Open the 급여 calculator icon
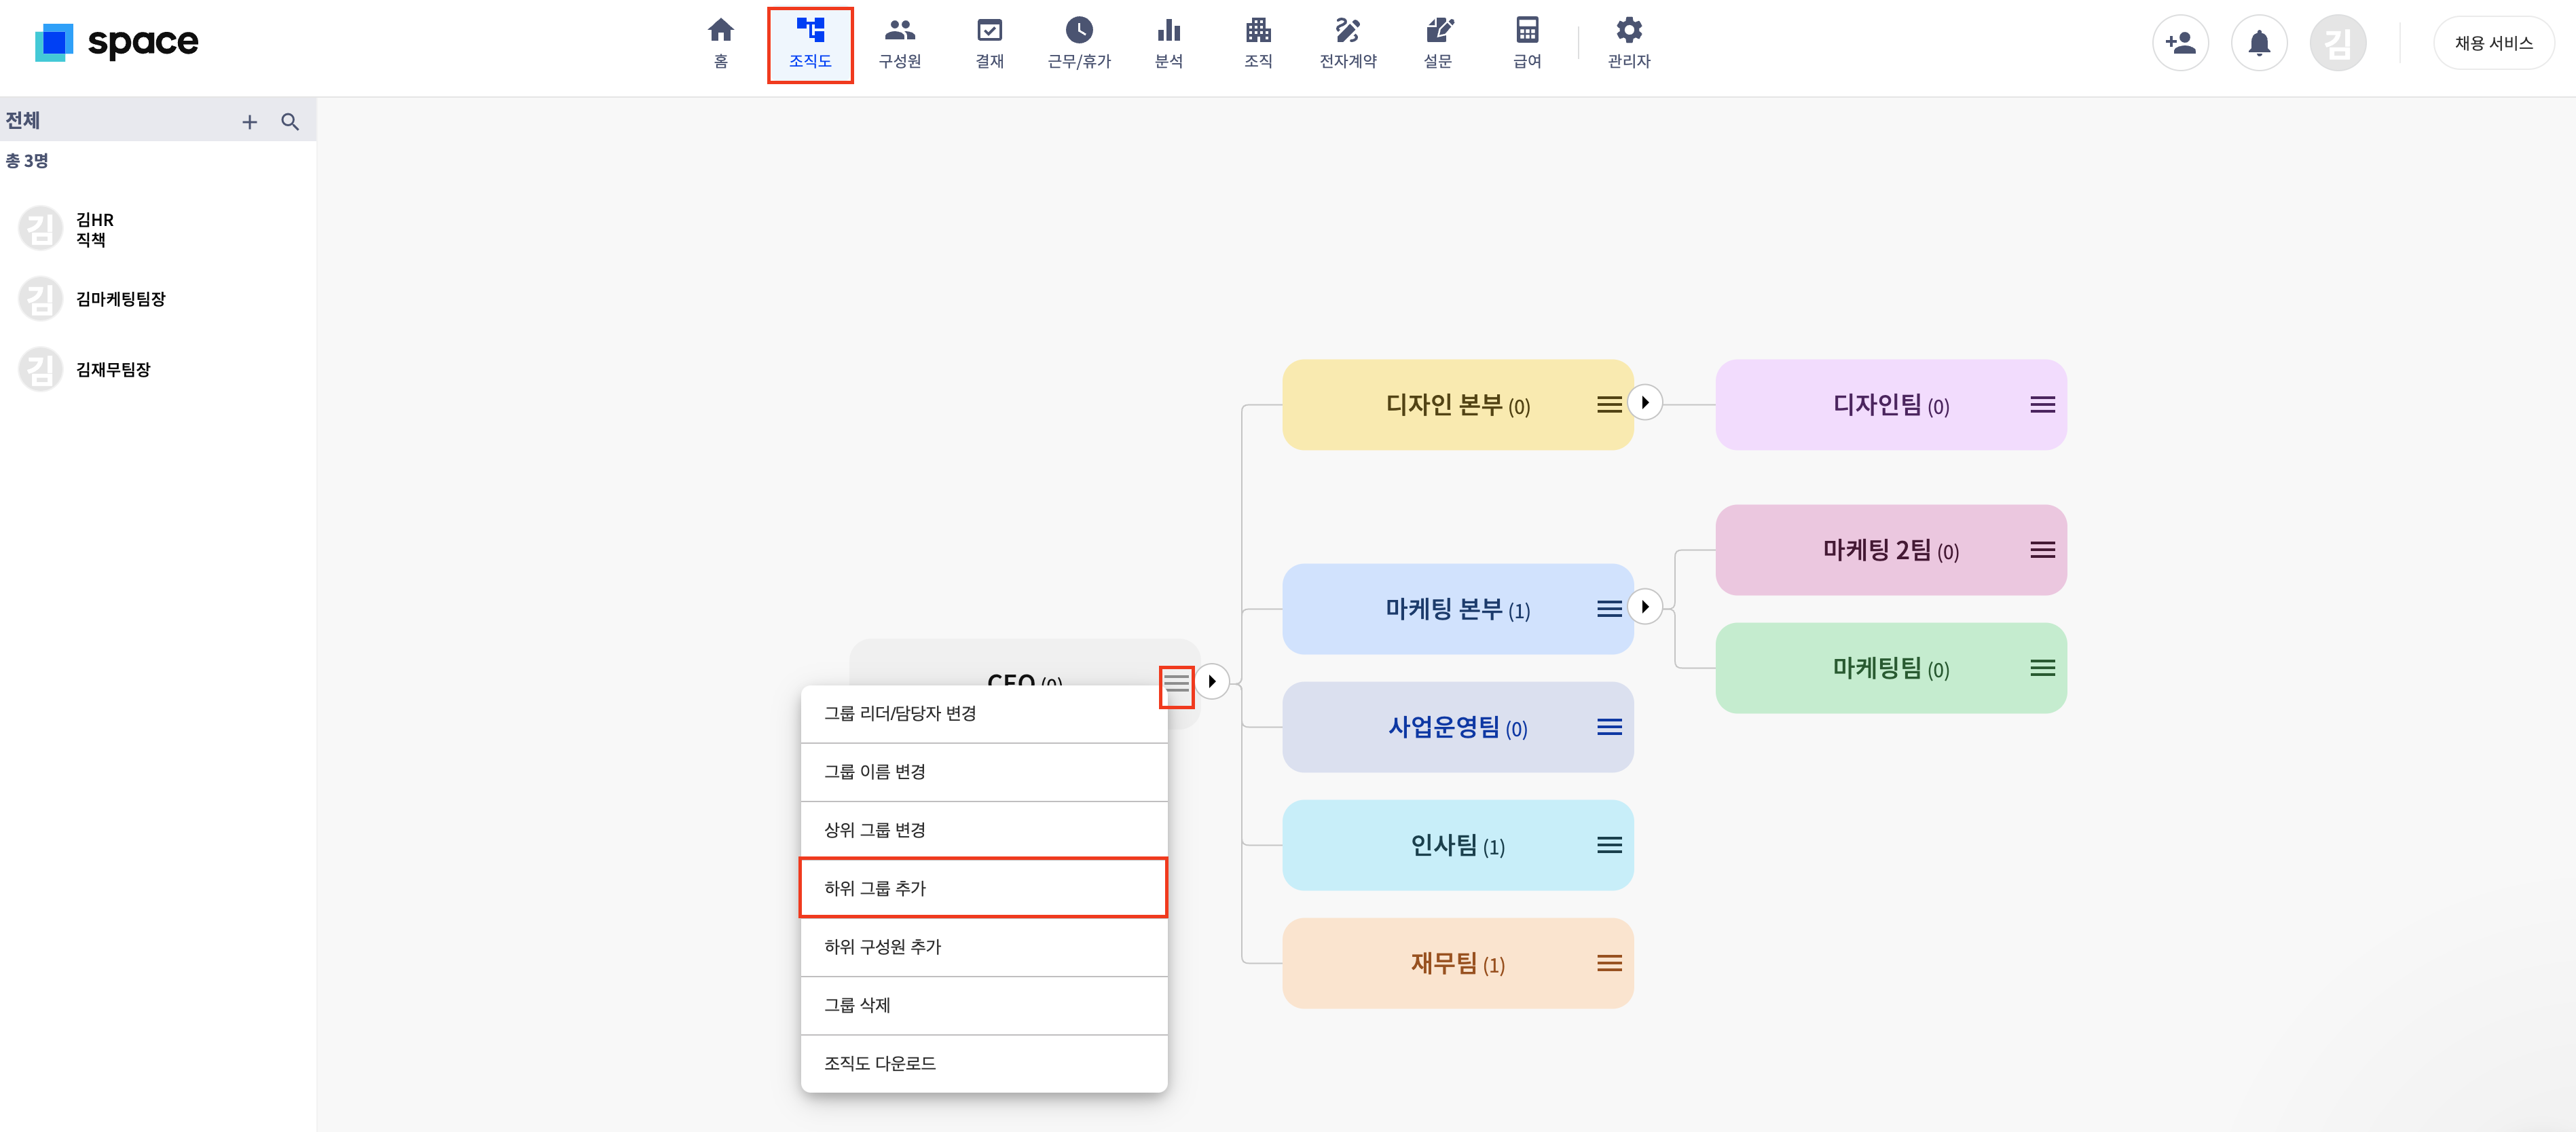2576x1132 pixels. tap(1526, 30)
